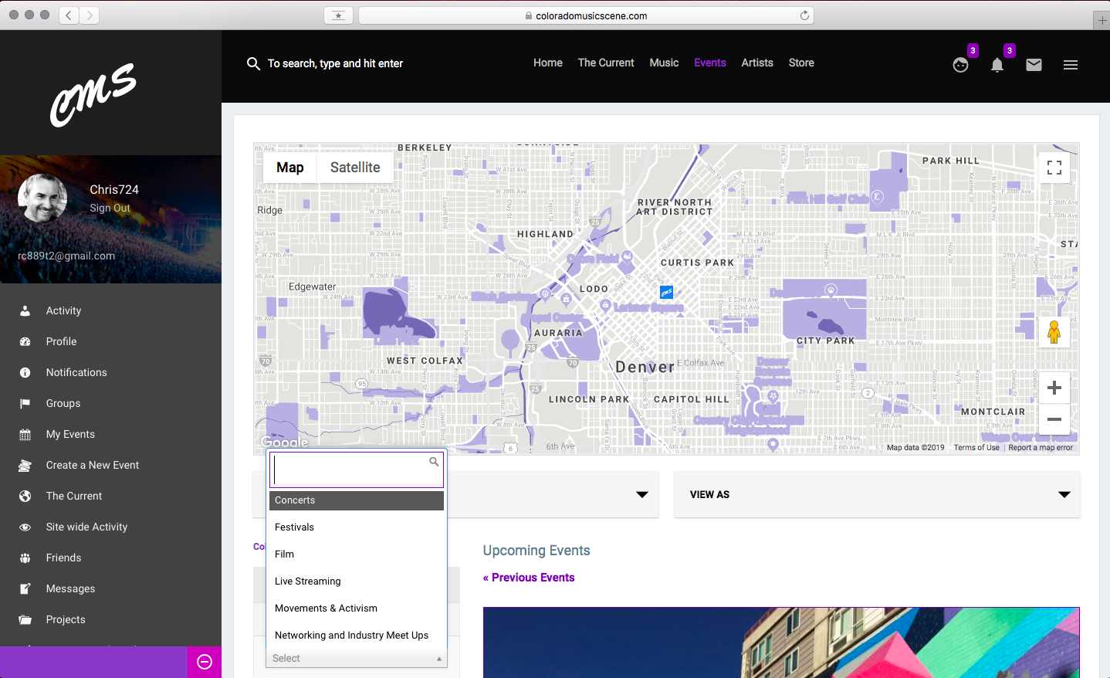Click the dropdown search input field
The height and width of the screenshot is (678, 1110).
click(x=351, y=470)
